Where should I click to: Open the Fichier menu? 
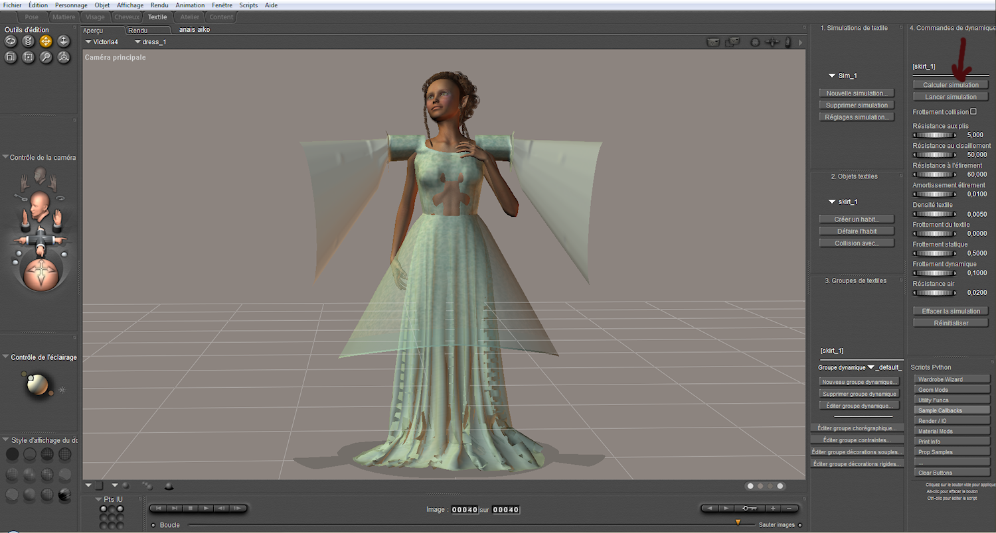pyautogui.click(x=12, y=5)
